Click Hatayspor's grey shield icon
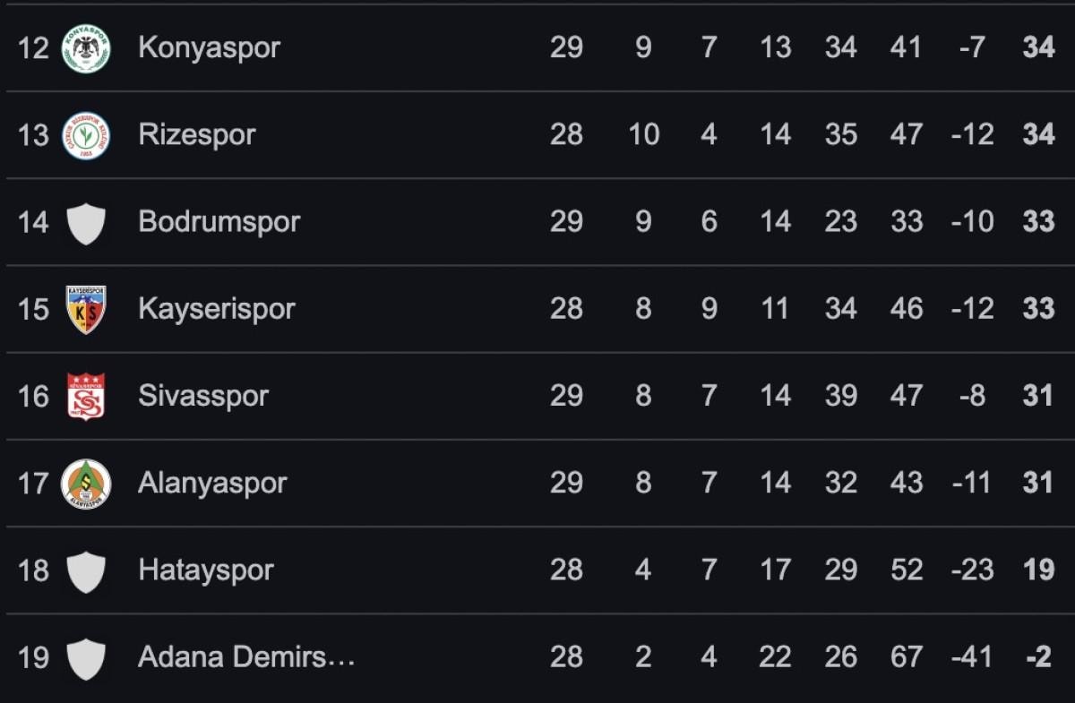Image resolution: width=1075 pixels, height=703 pixels. 86,570
